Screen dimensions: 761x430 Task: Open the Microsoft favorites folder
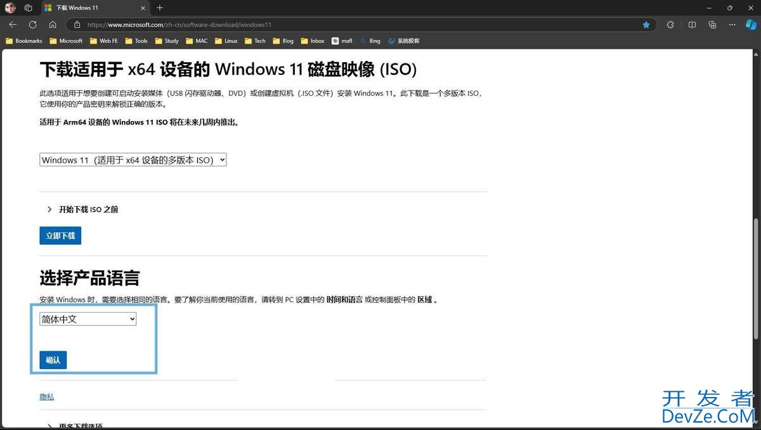tap(66, 41)
